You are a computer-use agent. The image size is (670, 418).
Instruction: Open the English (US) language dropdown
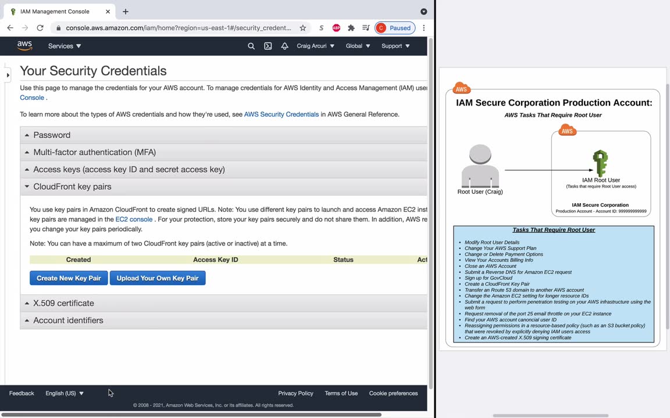(x=65, y=393)
